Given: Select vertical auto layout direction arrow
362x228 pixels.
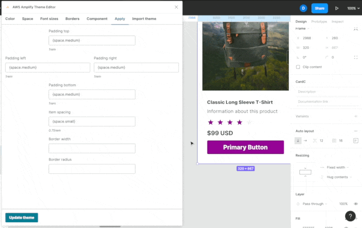Looking at the screenshot, I should pyautogui.click(x=298, y=141).
